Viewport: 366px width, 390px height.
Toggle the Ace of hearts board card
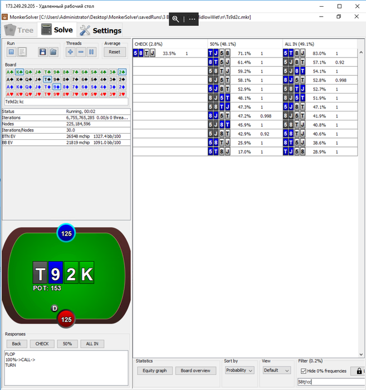coord(10,94)
